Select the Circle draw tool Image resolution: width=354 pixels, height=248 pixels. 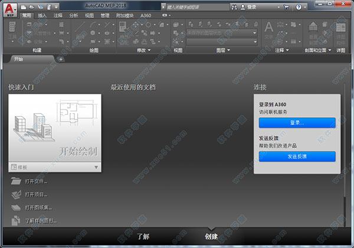(93, 33)
